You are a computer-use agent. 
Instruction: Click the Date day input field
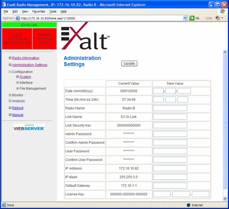click(x=170, y=91)
